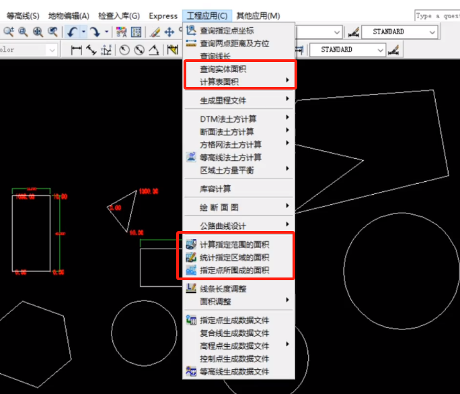Viewport: 460px width, 394px height.
Task: Select the Erase tool icon
Action: tap(155, 32)
